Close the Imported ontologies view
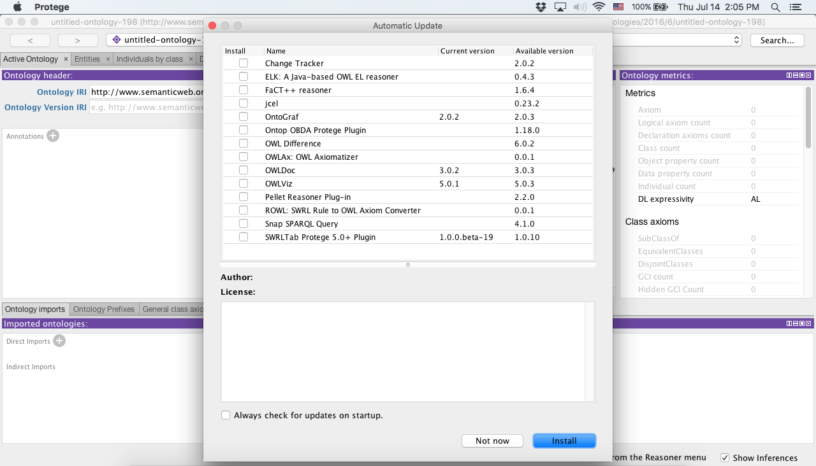The image size is (816, 466). point(808,323)
